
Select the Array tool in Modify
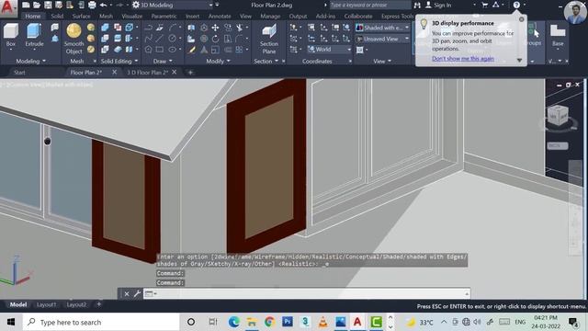coord(239,49)
